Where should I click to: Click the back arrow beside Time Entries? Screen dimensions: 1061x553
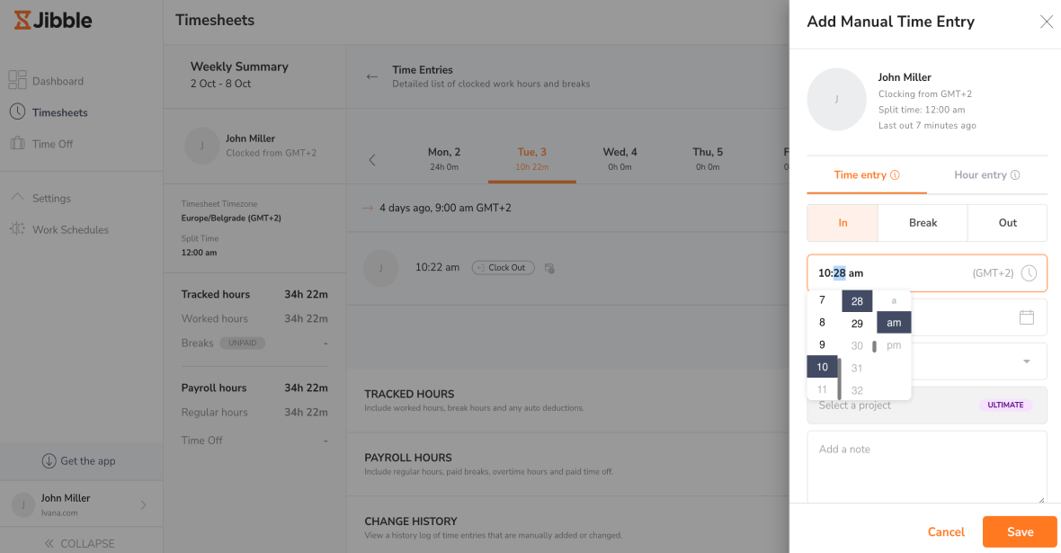coord(371,77)
